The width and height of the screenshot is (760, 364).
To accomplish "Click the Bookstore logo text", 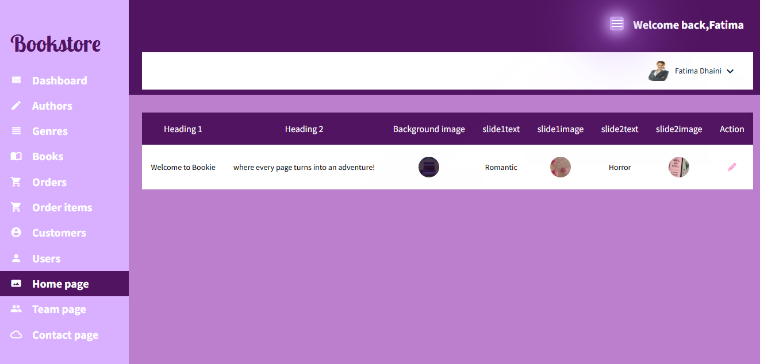I will [x=56, y=44].
